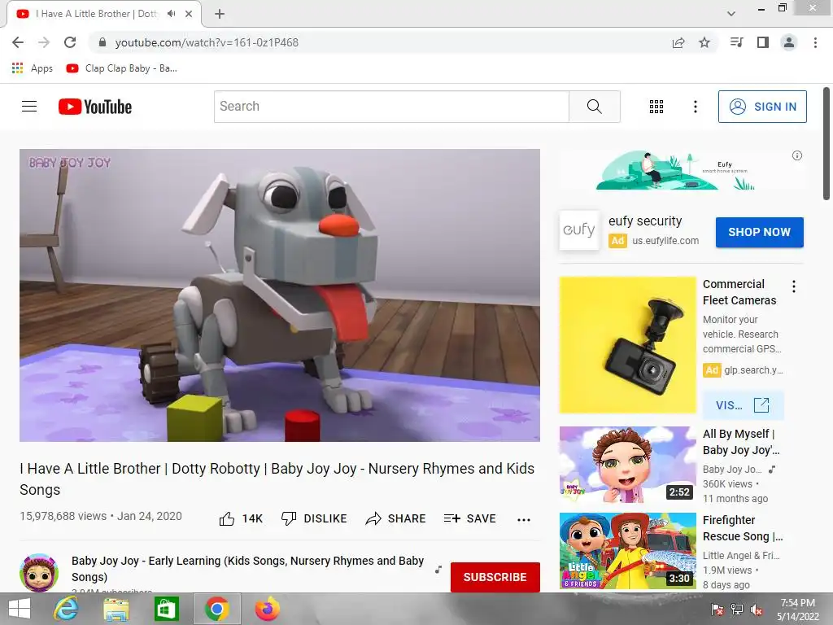Image resolution: width=833 pixels, height=625 pixels.
Task: Open File Explorer from taskbar
Action: pos(116,609)
